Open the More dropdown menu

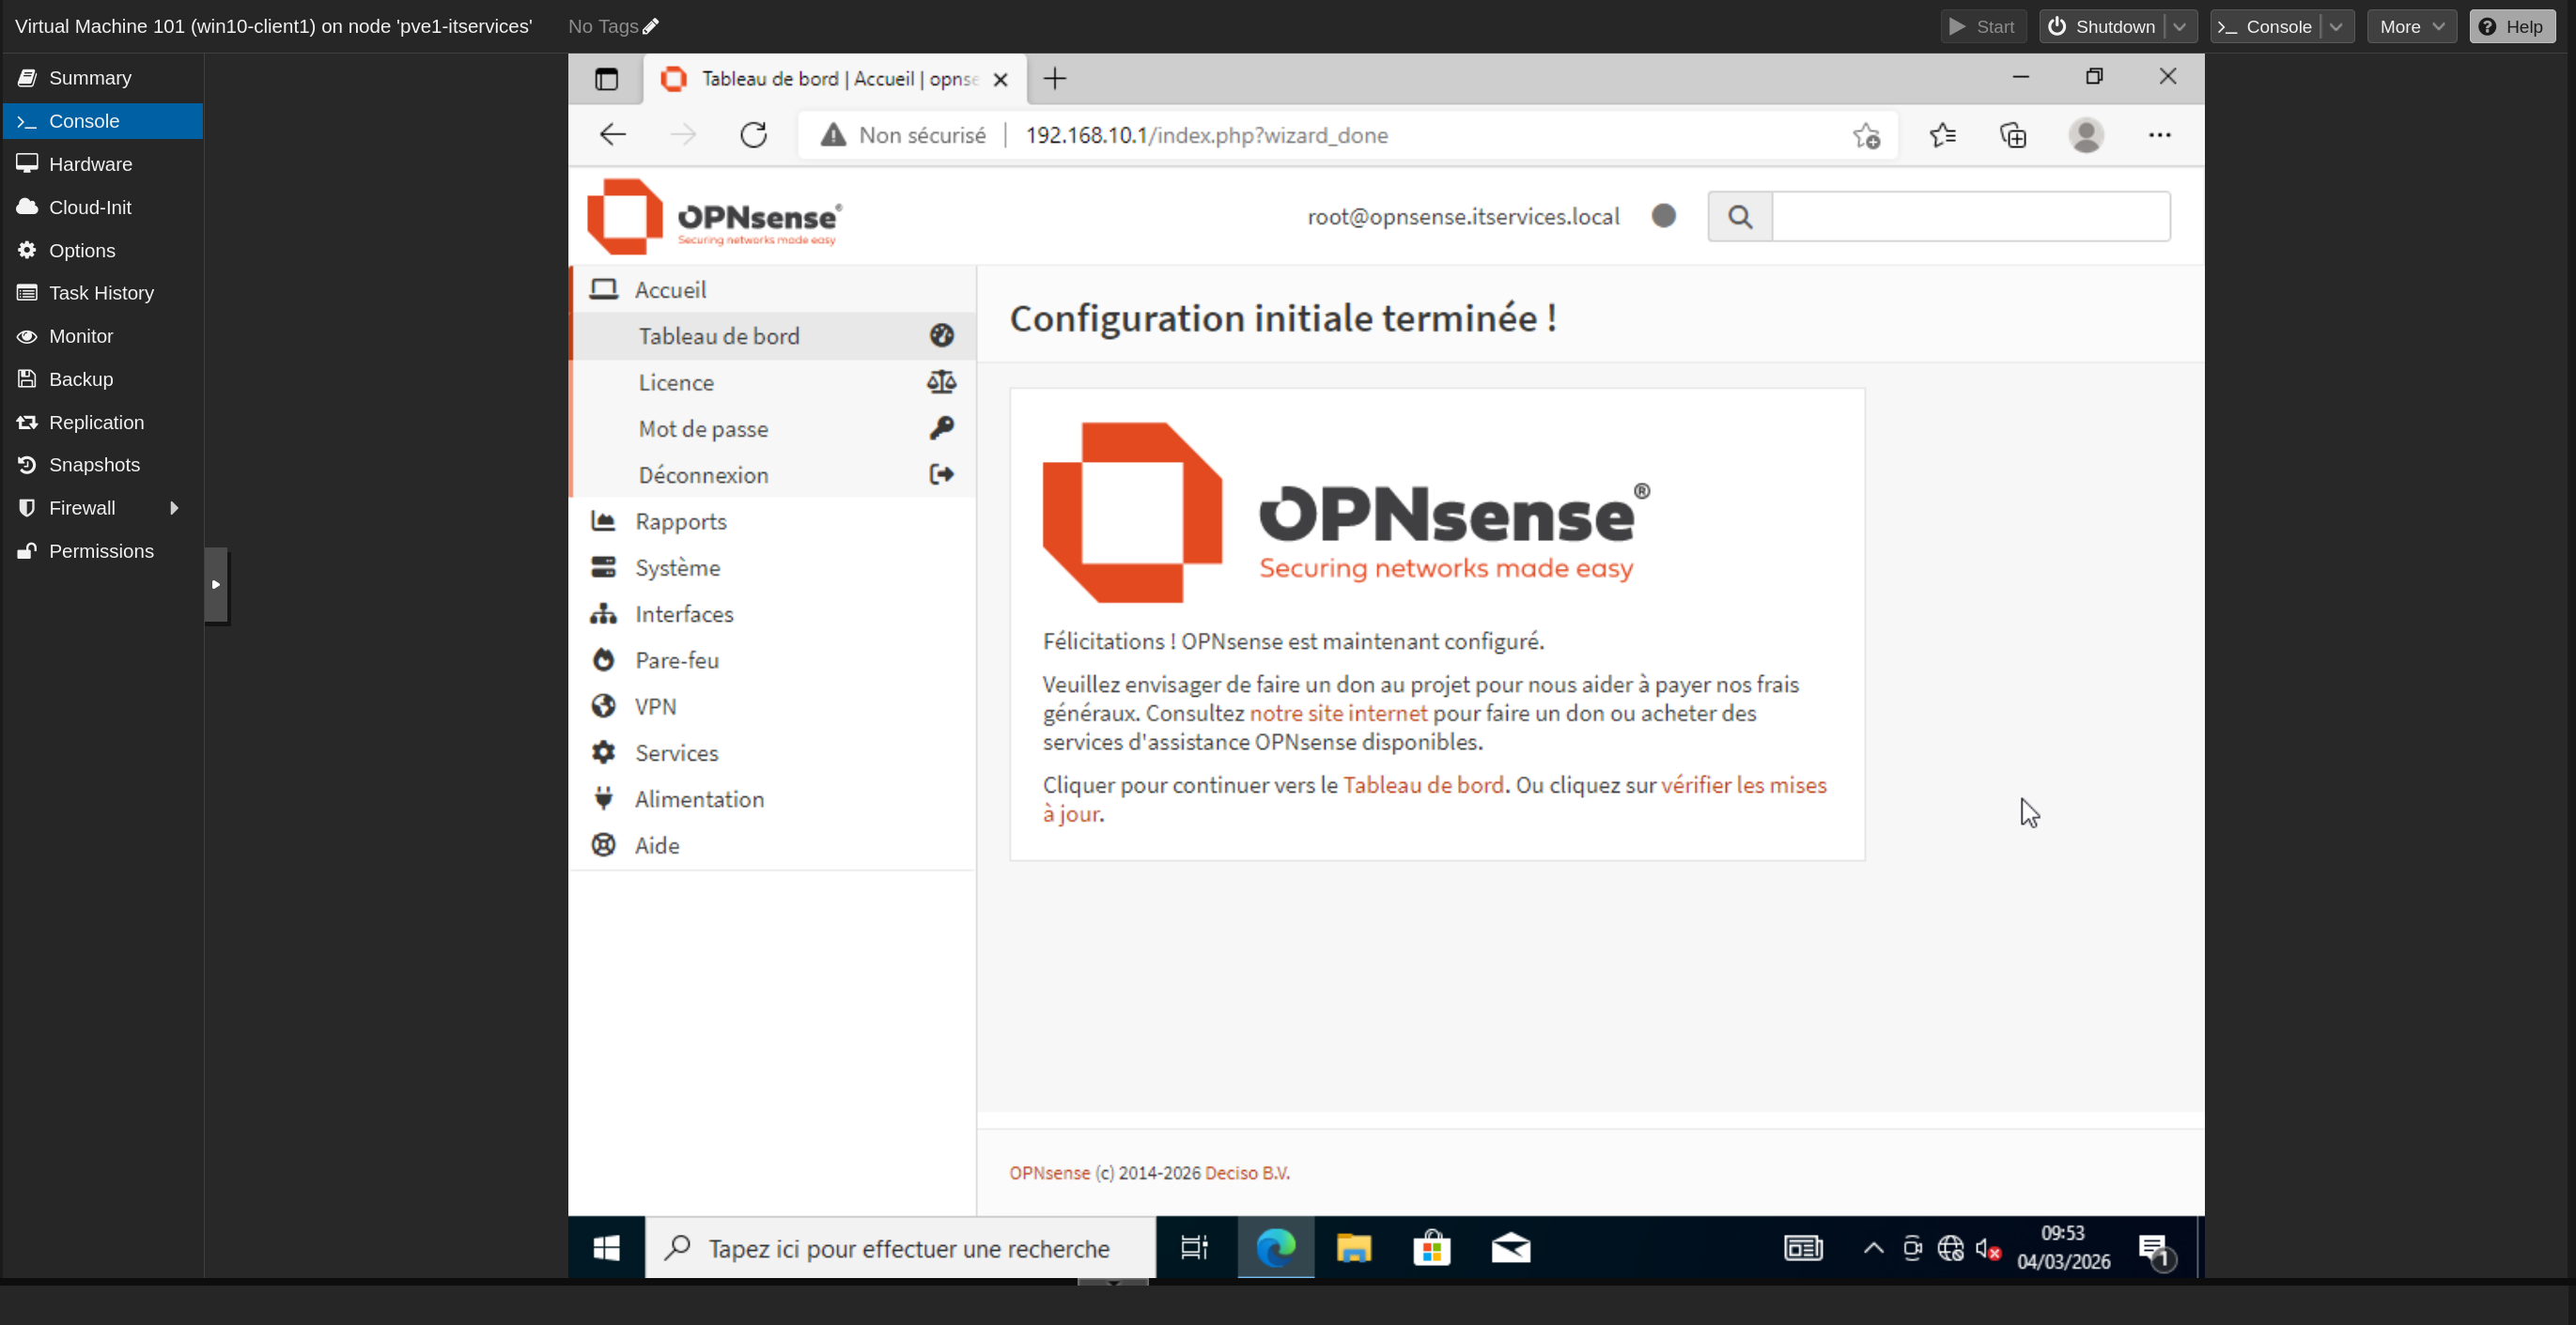2411,27
